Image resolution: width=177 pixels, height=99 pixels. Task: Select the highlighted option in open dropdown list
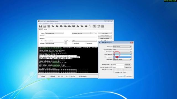coord(122,57)
